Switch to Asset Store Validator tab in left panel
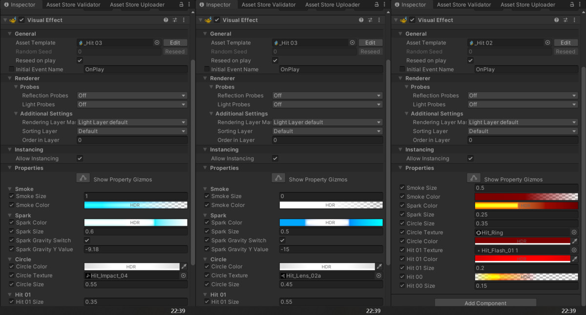This screenshot has height=315, width=586. (73, 4)
